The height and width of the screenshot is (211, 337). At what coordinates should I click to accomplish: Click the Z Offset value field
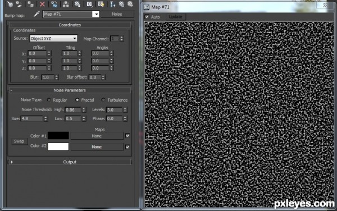[37, 68]
